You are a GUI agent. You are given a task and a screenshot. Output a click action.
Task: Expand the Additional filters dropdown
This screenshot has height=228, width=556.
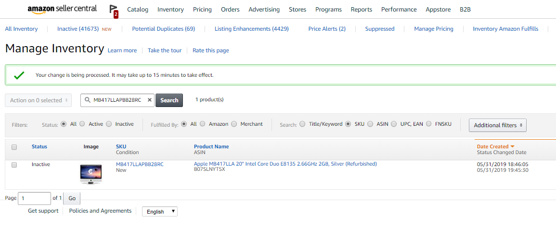497,125
